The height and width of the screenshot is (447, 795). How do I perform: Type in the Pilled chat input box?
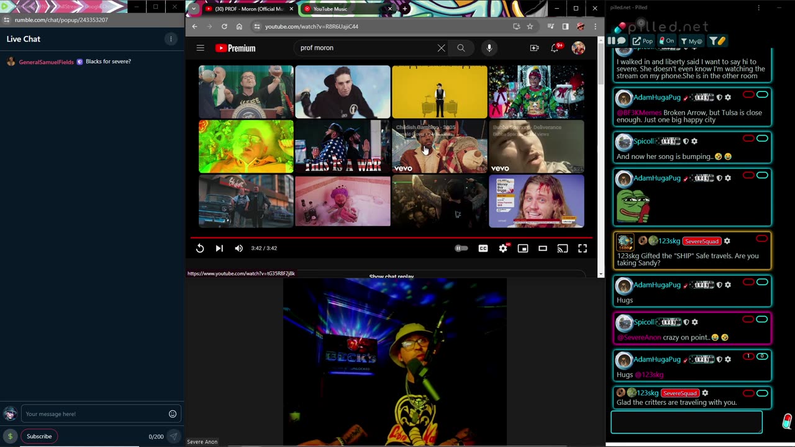pos(686,422)
